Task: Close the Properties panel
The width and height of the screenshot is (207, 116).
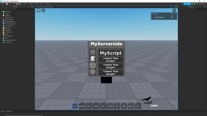Action: pos(206,6)
